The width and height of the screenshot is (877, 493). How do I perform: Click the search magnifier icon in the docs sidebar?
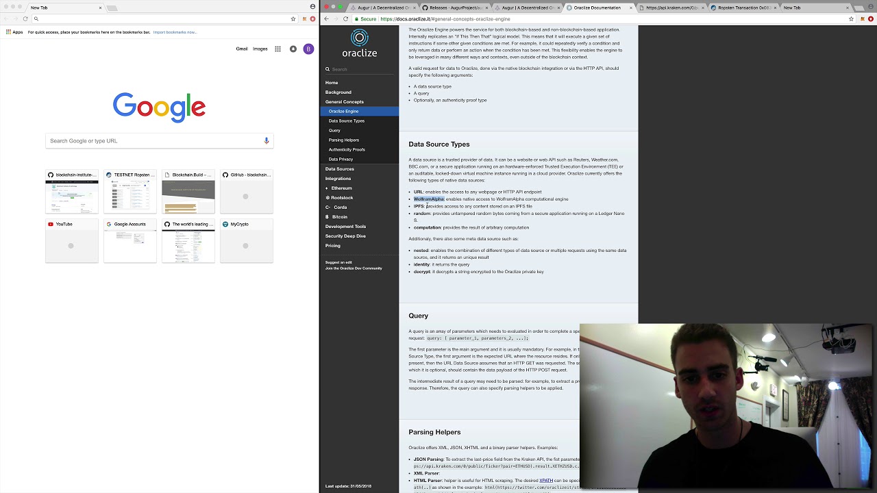click(x=328, y=69)
